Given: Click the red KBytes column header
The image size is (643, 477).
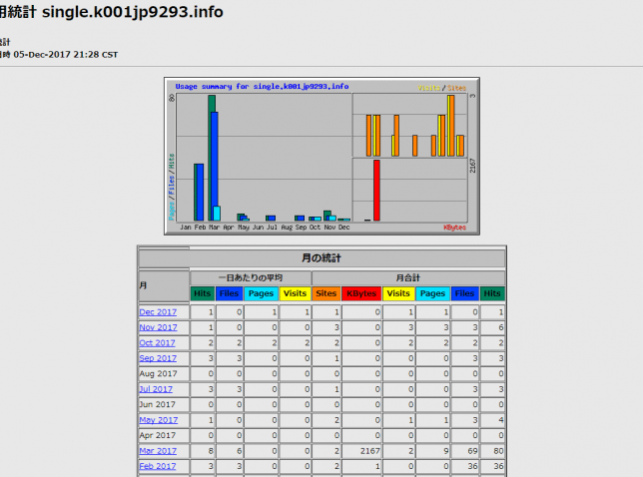Looking at the screenshot, I should coord(361,293).
